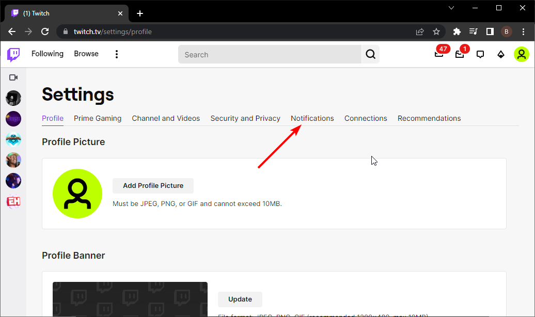The width and height of the screenshot is (535, 317).
Task: Bookmark the page with the star icon
Action: click(x=436, y=31)
